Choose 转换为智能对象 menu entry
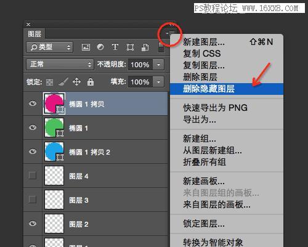The image size is (308, 247). [227, 242]
